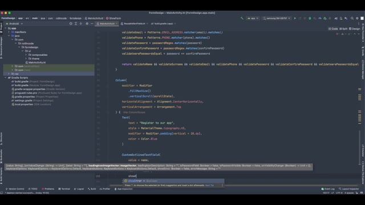Image resolution: width=365 pixels, height=205 pixels.
Task: Open the samsung device selector dropdown
Action: (x=277, y=18)
